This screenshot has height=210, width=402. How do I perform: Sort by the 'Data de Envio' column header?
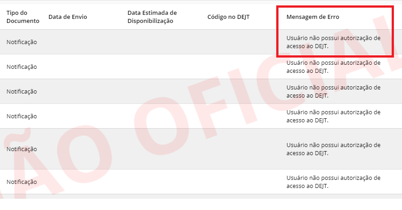(x=68, y=17)
